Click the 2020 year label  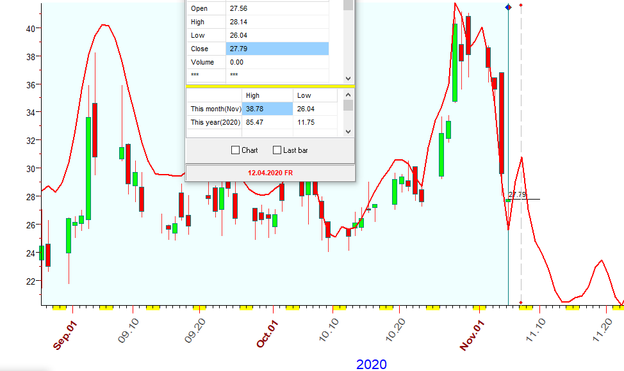[x=372, y=364]
